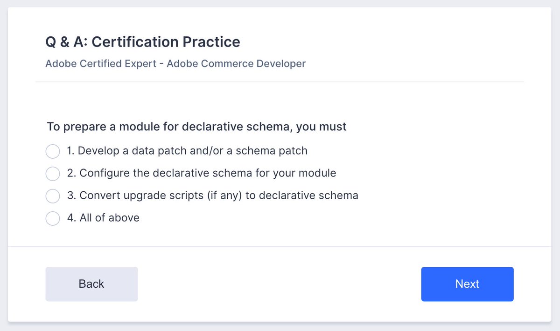Click the question text about preparing a module
Screen dimensions: 560x331
click(196, 126)
